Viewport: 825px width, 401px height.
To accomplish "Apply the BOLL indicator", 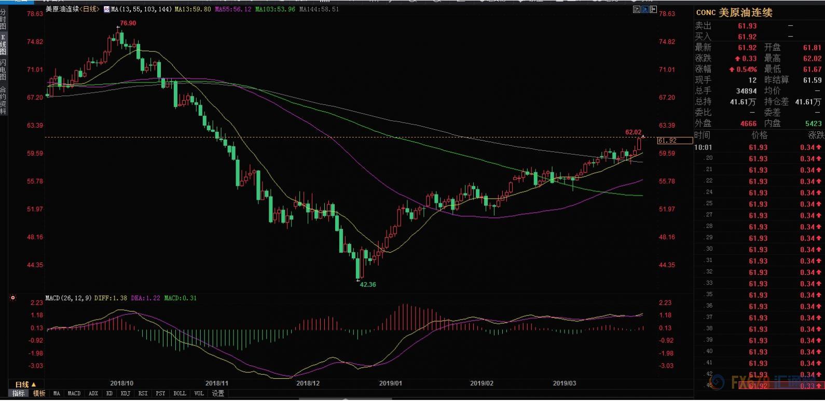I will click(180, 394).
